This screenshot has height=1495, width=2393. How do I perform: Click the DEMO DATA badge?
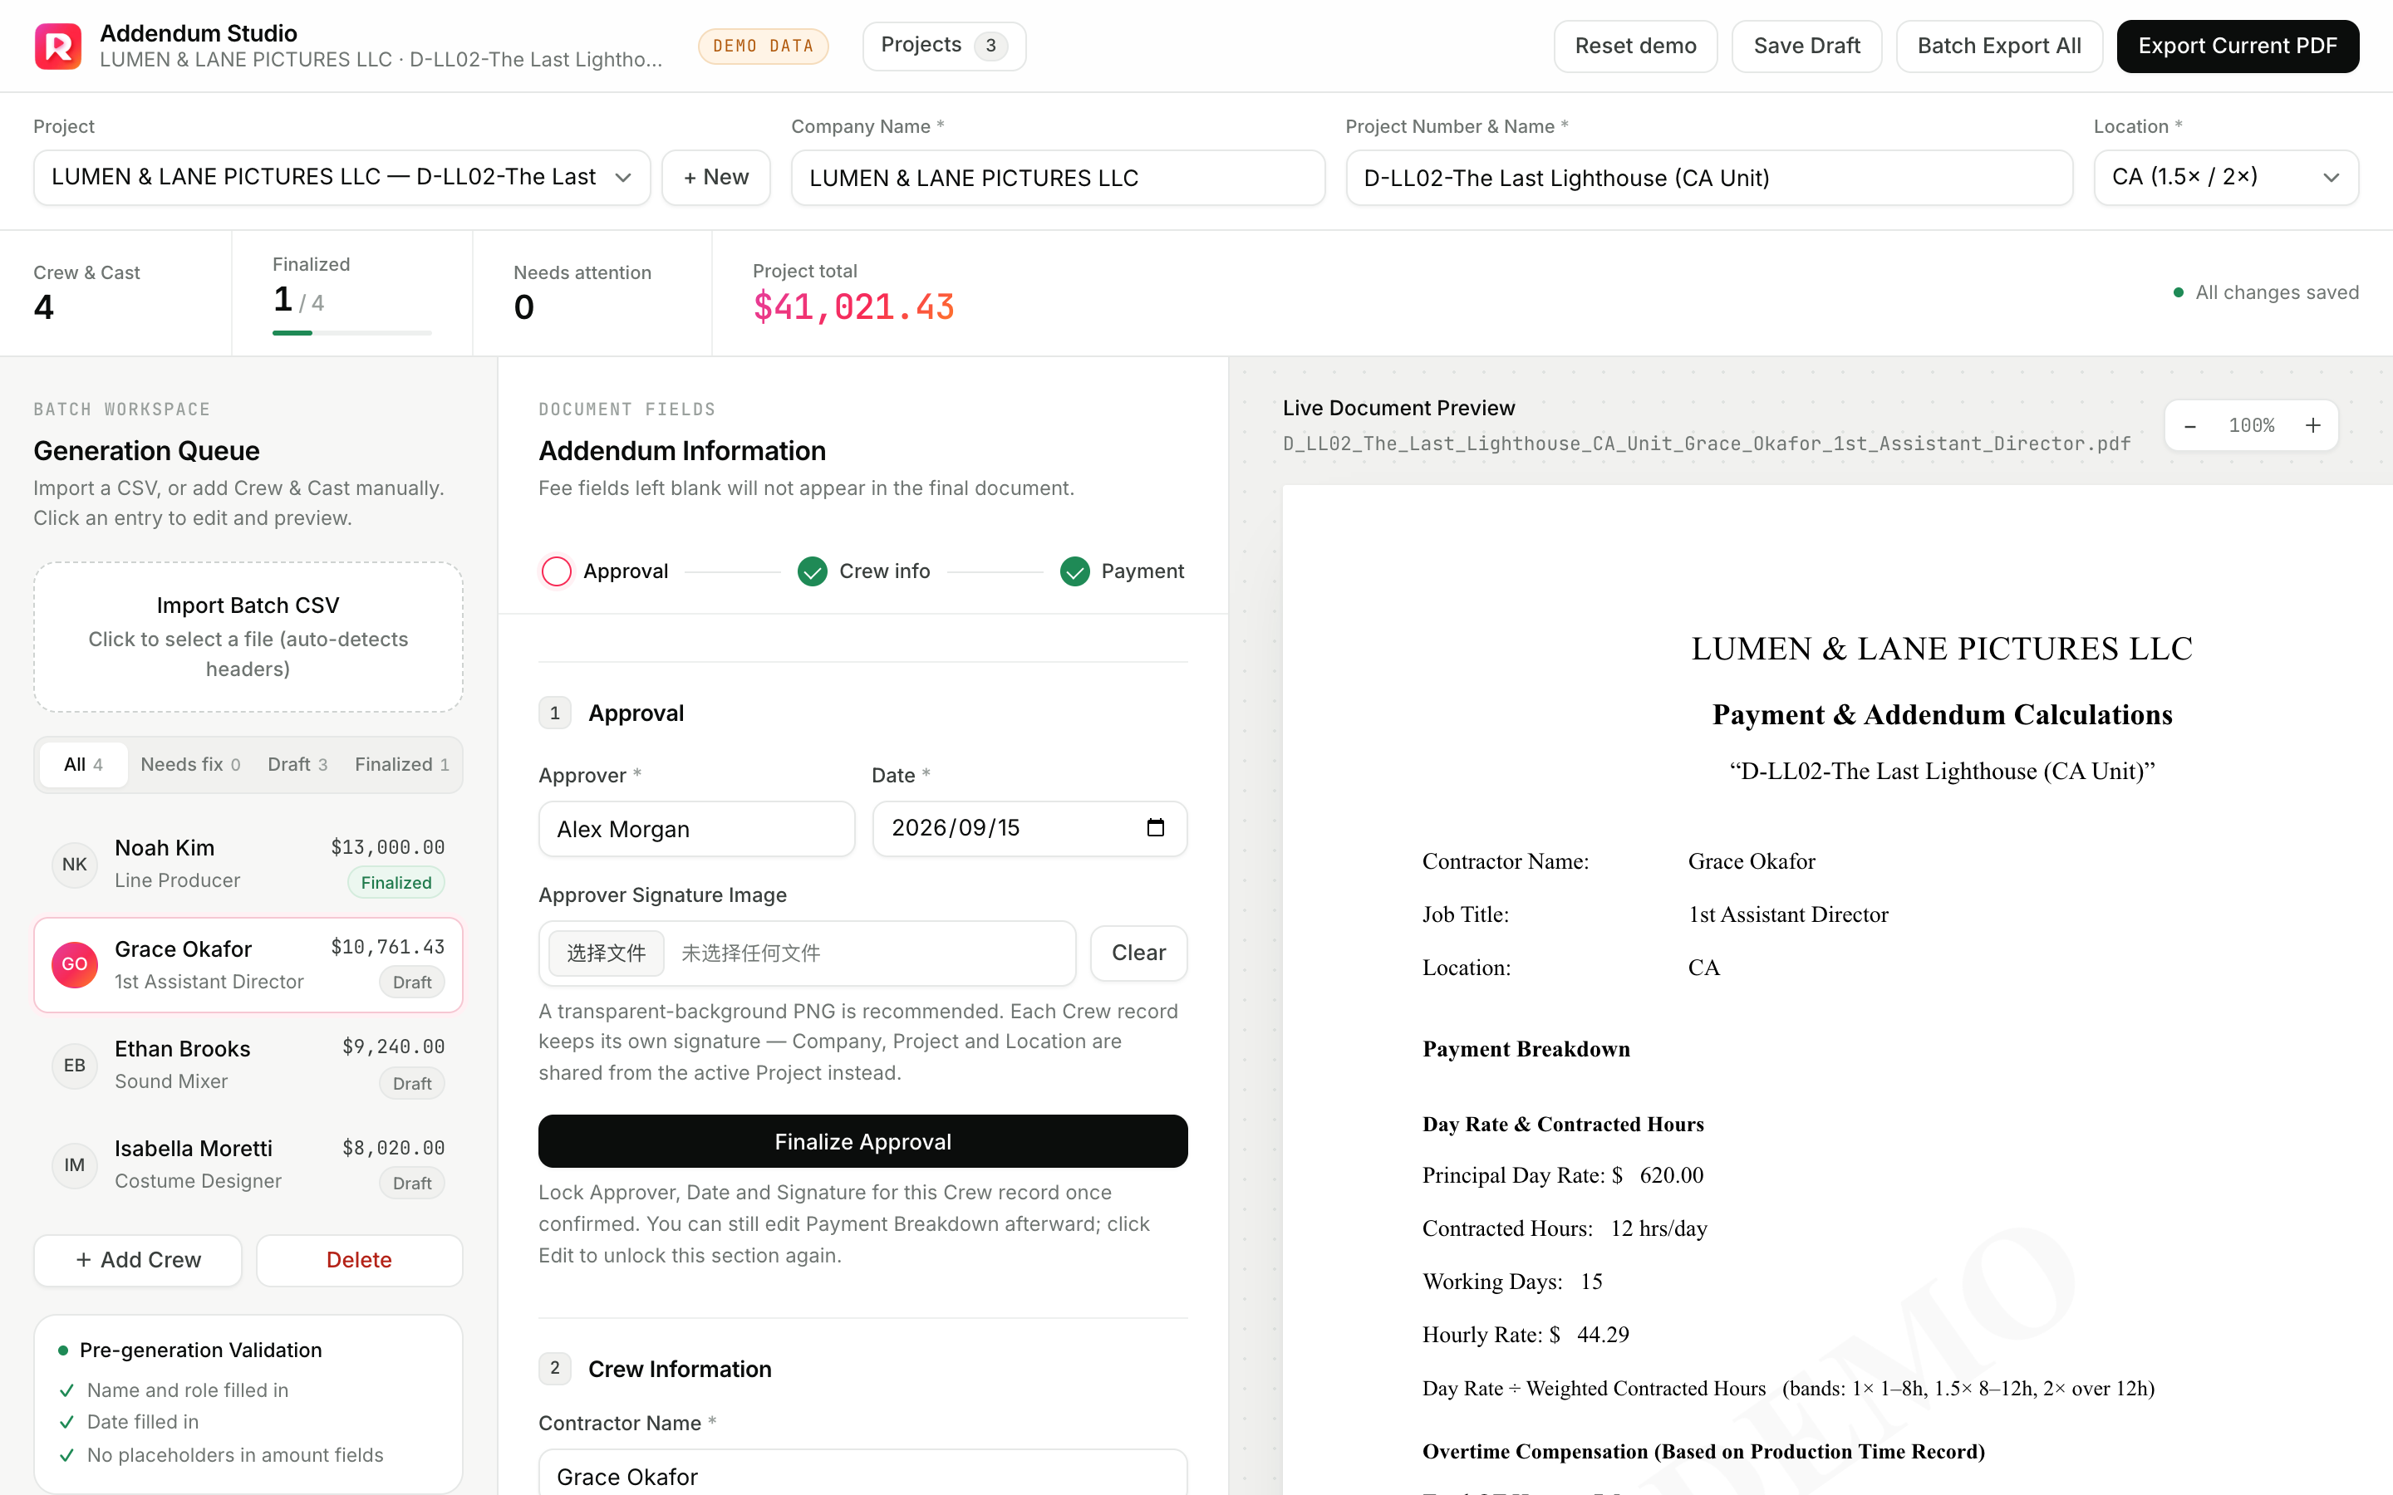(x=763, y=46)
